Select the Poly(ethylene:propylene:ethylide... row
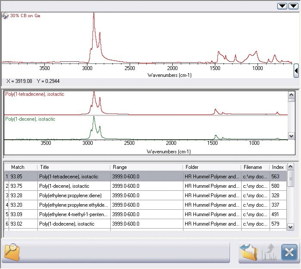301x269 pixels. click(x=145, y=205)
